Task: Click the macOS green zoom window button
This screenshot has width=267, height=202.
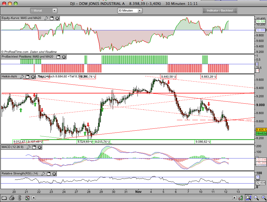Action: [16, 4]
